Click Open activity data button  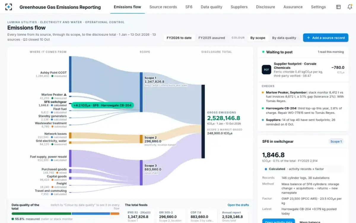coord(279,221)
